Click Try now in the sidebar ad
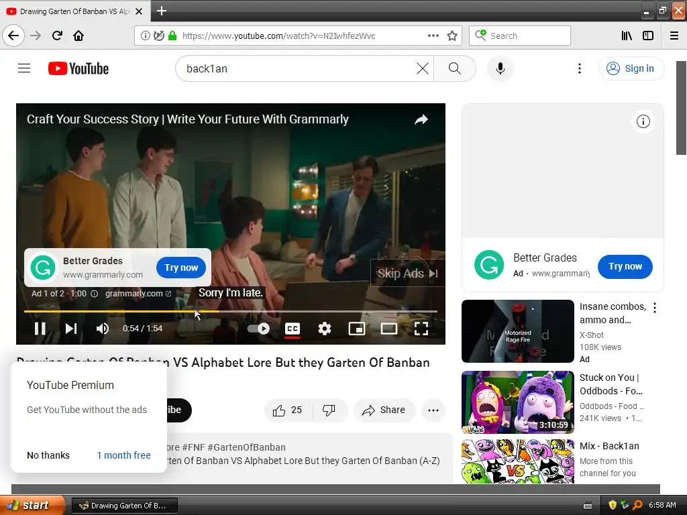 tap(625, 267)
